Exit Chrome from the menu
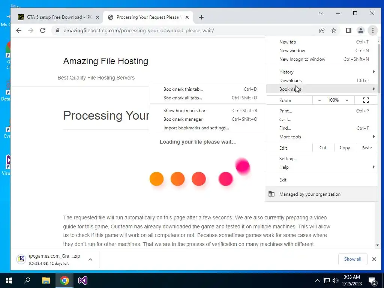The image size is (384, 288). coord(321,180)
